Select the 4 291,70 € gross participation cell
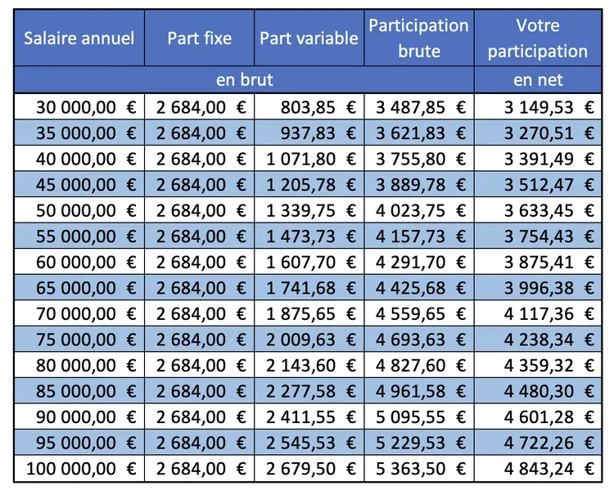 pyautogui.click(x=418, y=263)
